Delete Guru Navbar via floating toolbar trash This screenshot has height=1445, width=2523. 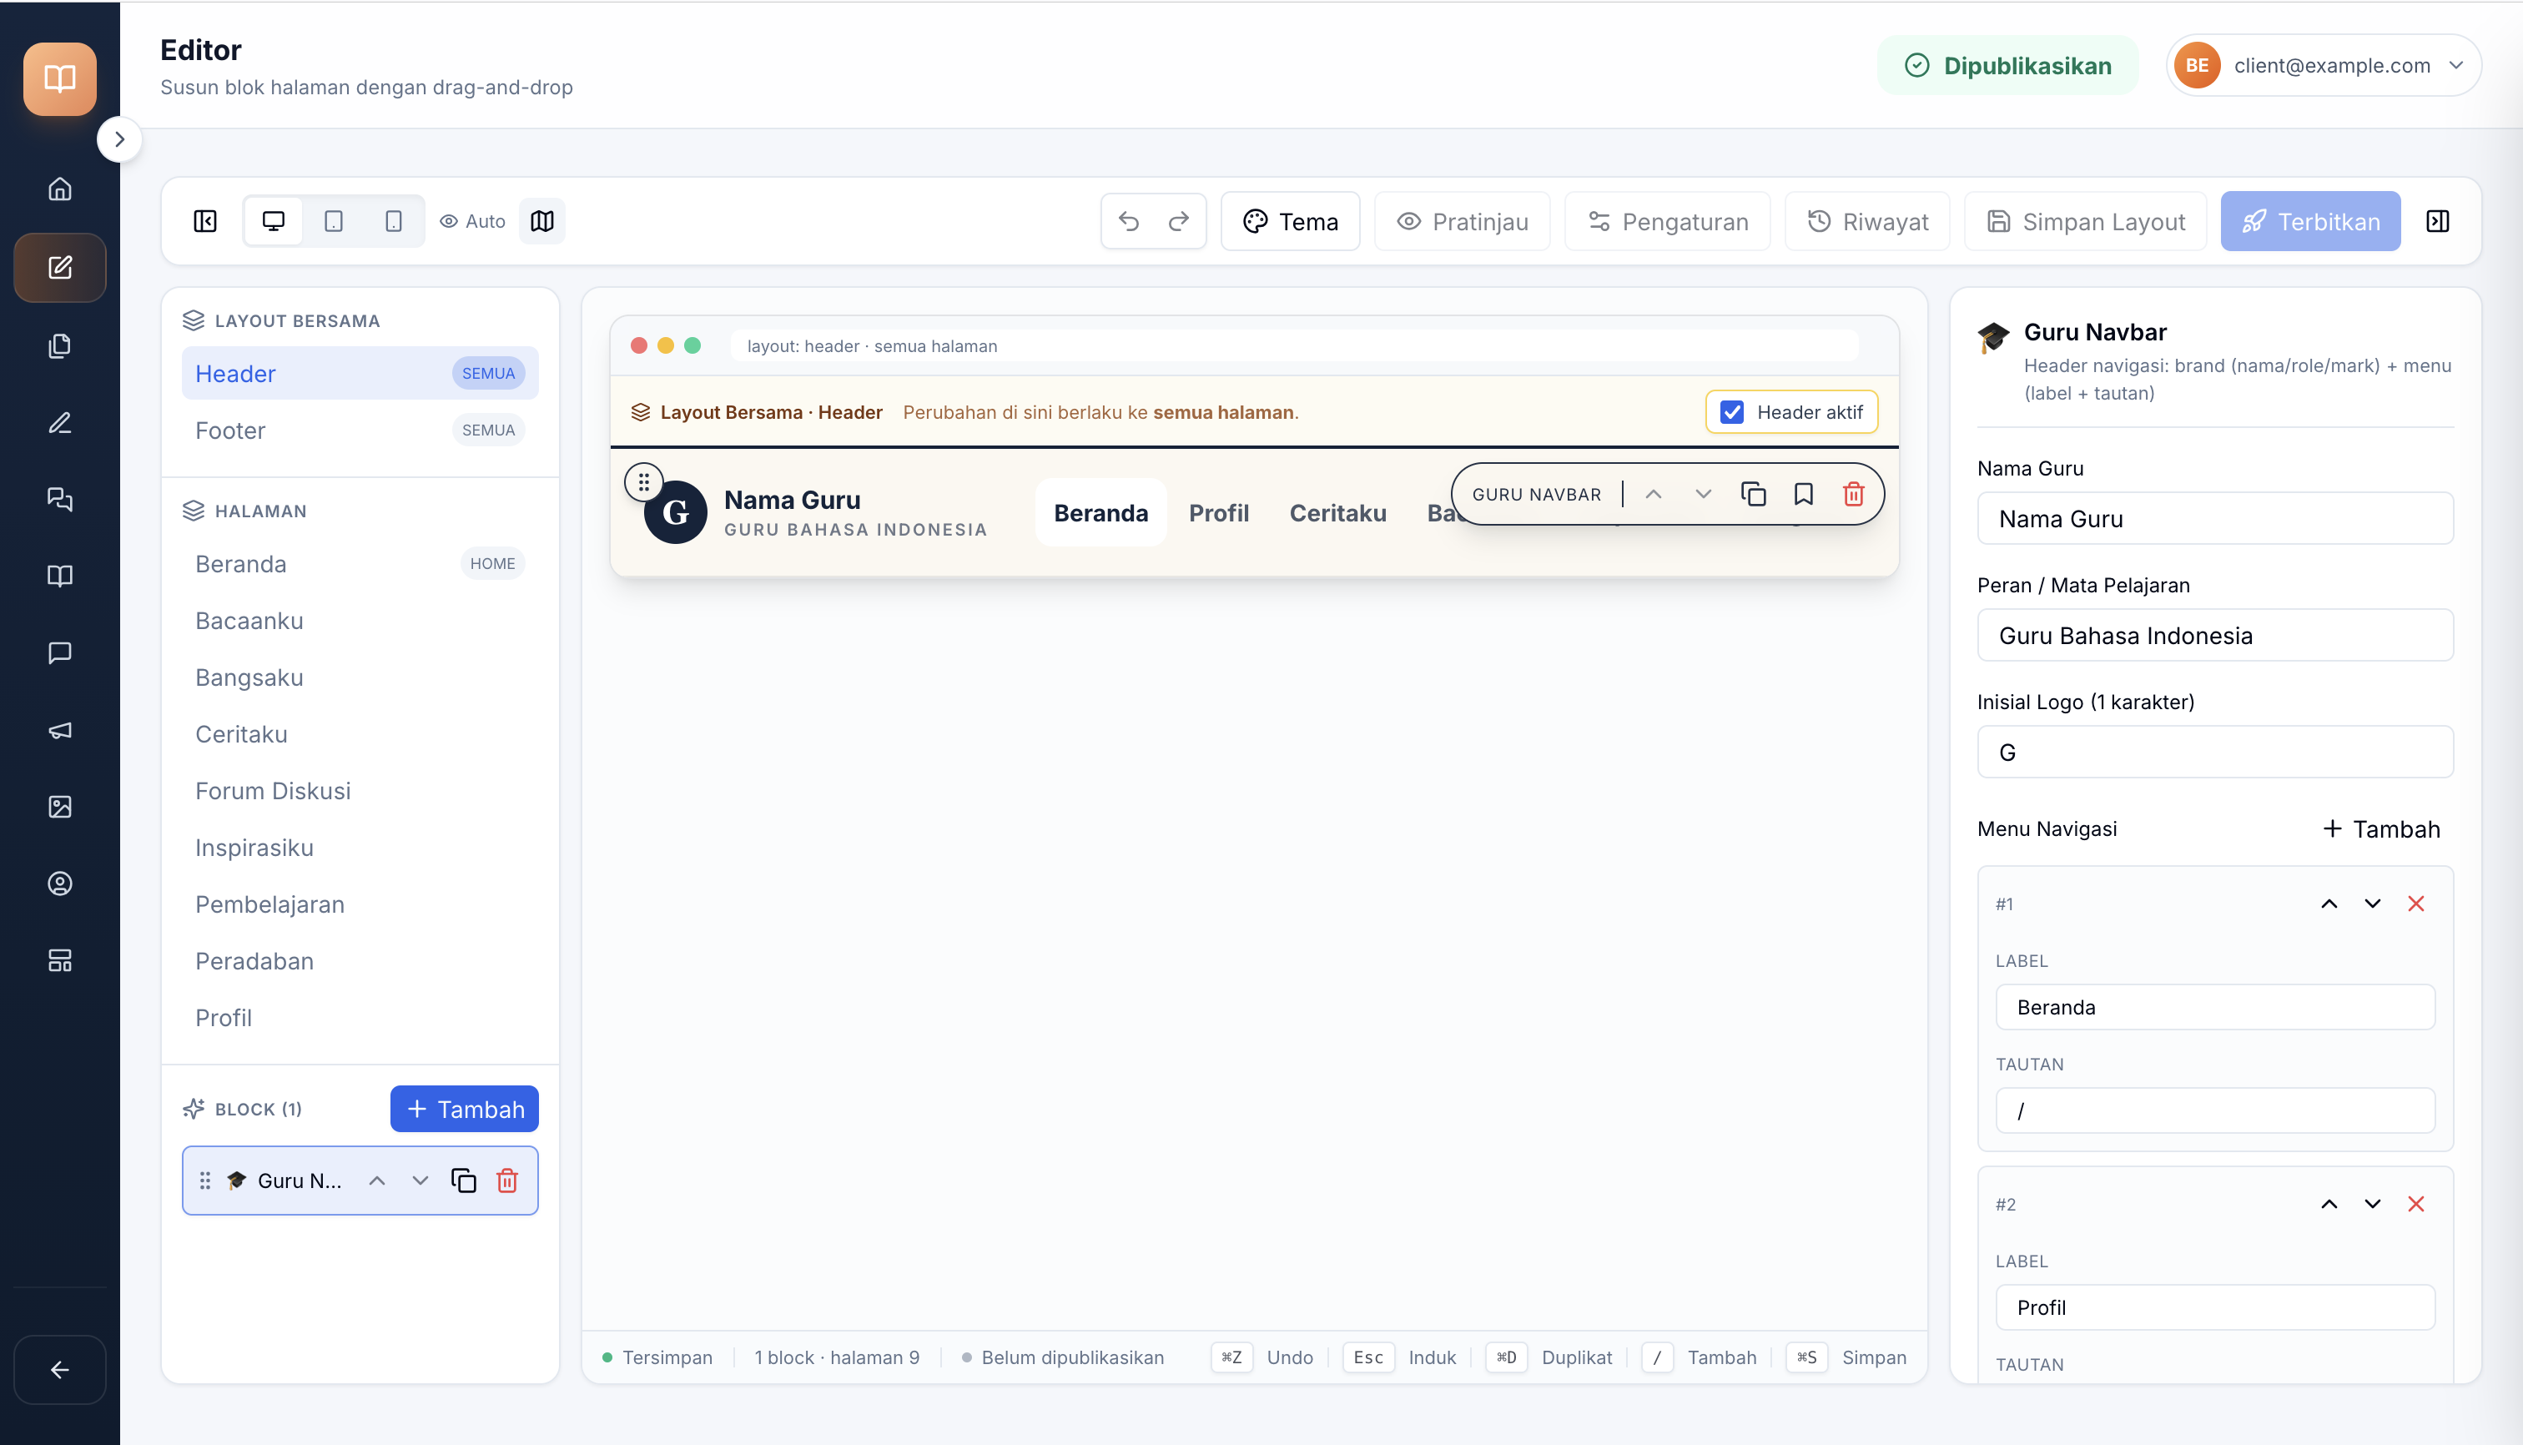(1853, 494)
